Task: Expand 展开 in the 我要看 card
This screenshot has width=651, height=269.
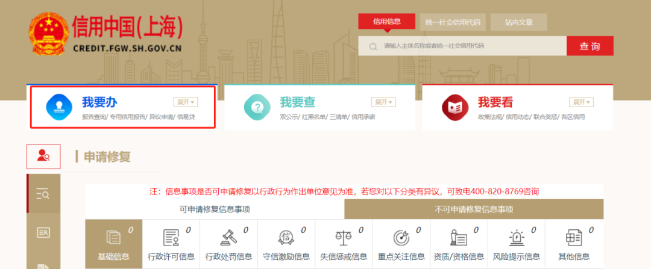Action: pos(581,102)
